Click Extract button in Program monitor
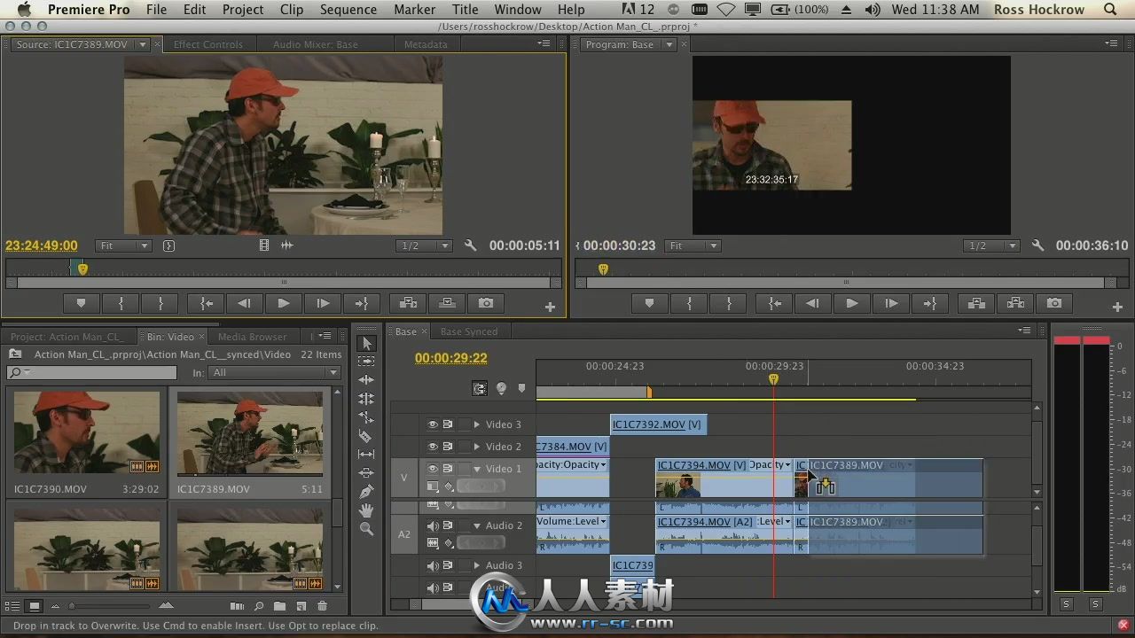Viewport: 1135px width, 638px height. (x=1015, y=303)
